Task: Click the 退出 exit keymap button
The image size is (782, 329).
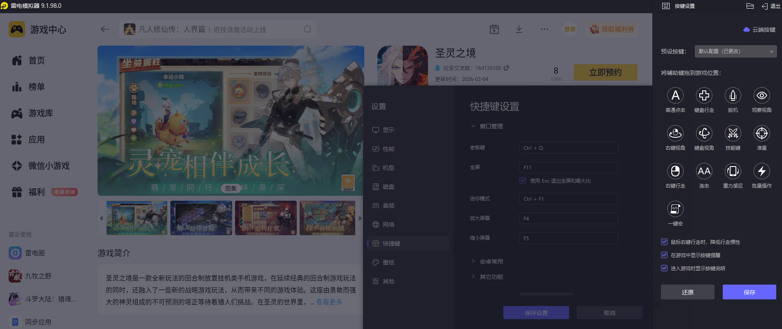Action: (770, 6)
